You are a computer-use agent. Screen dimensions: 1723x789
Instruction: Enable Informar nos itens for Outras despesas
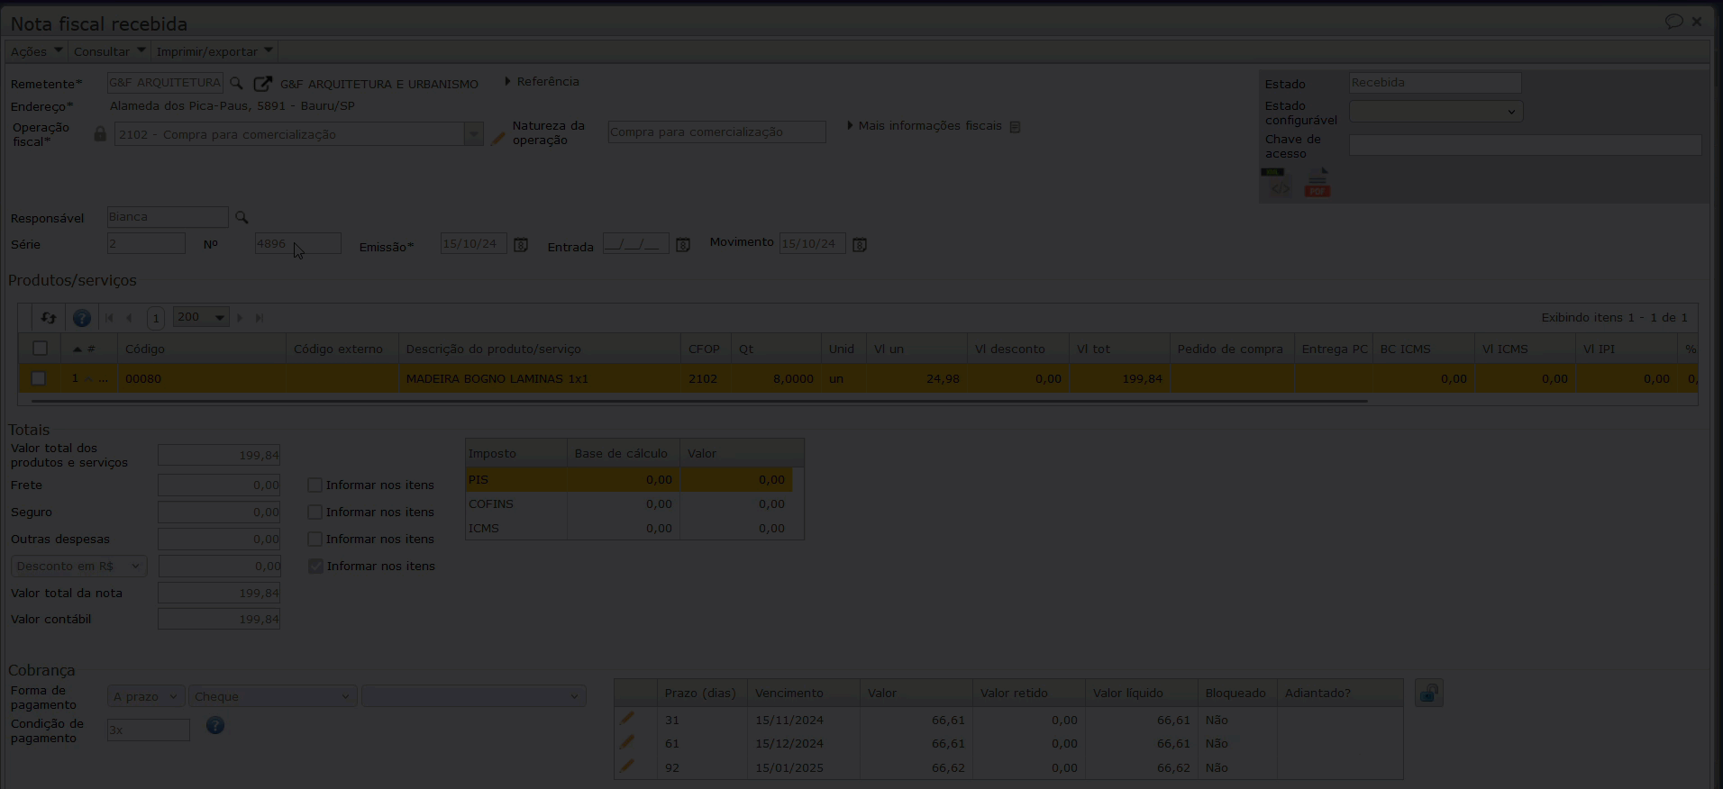[x=315, y=540]
